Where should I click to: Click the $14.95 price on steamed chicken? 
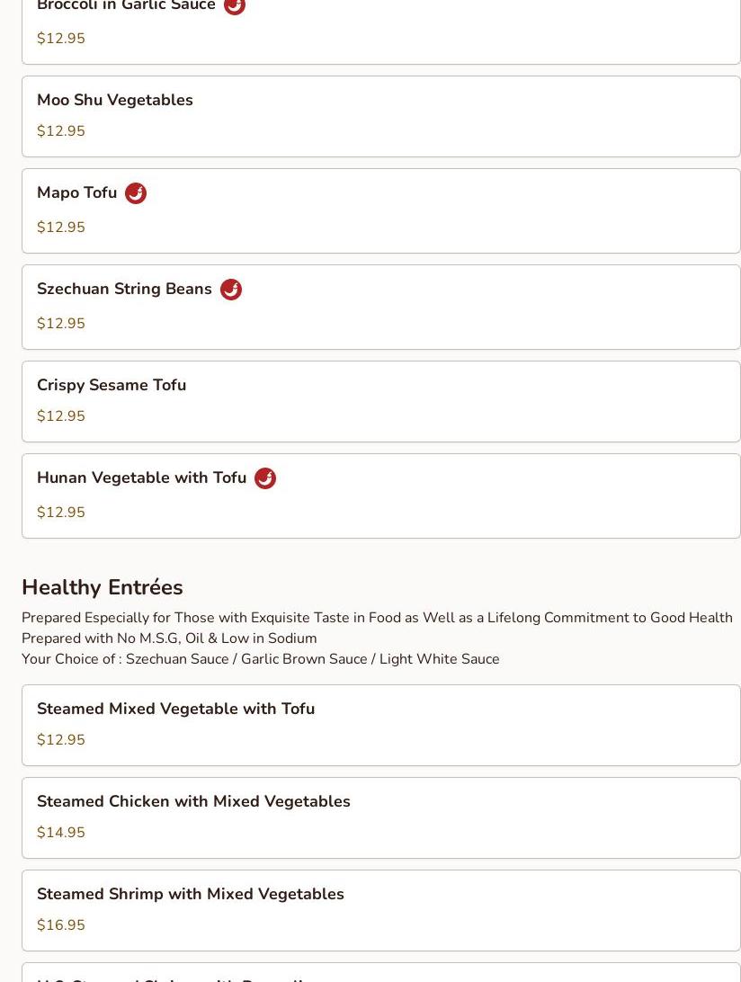click(x=61, y=833)
